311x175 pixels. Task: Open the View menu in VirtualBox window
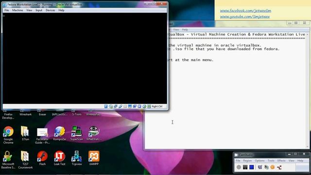[x=29, y=10]
